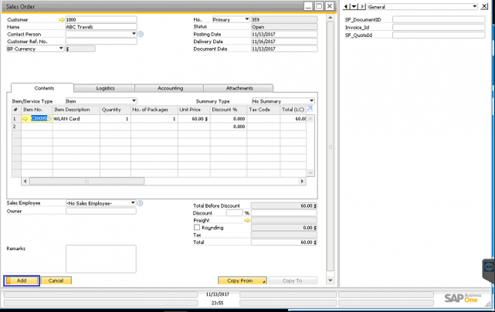Select row number 2 in items table
This screenshot has width=495, height=312.
point(16,127)
